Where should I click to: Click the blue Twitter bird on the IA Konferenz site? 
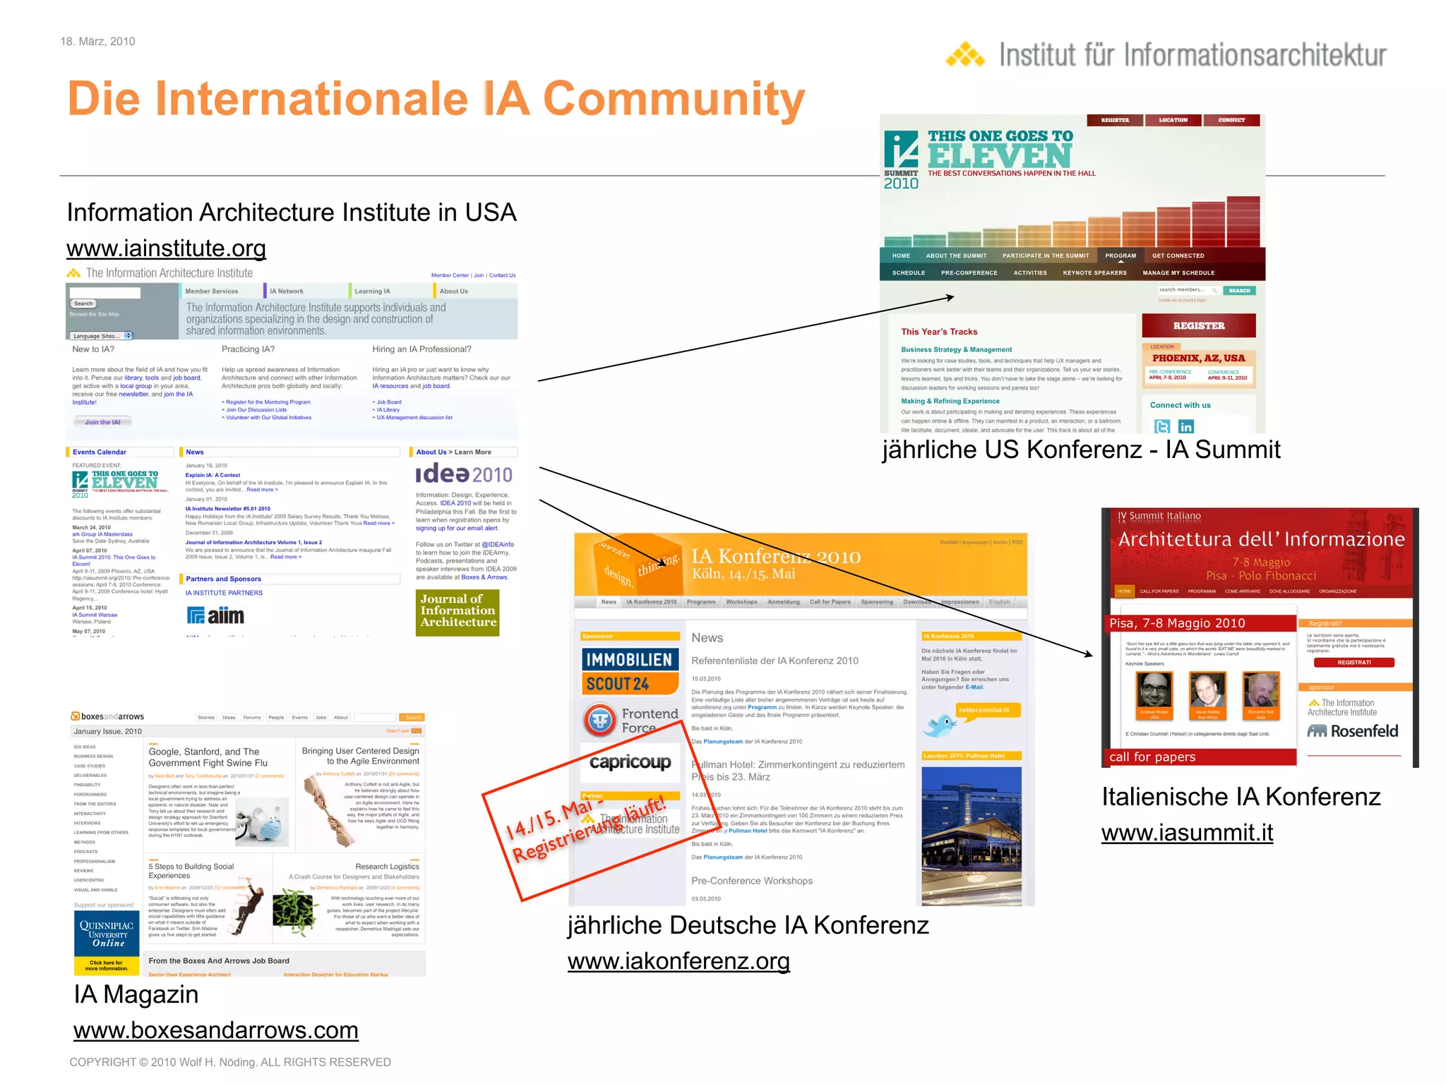click(940, 724)
